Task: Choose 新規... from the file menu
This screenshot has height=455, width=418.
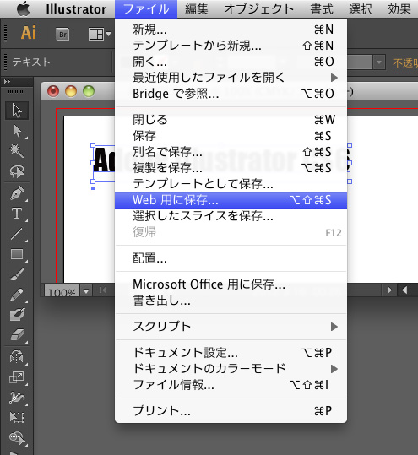Action: pyautogui.click(x=231, y=30)
